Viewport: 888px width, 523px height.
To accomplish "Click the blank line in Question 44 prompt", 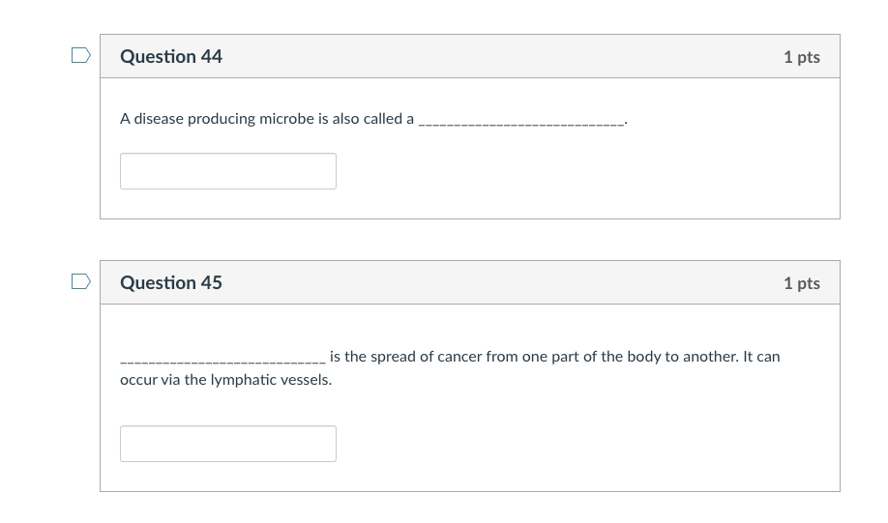I will pos(522,122).
